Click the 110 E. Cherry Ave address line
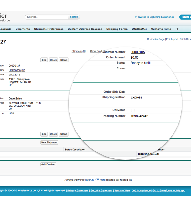This screenshot has width=191, height=206. 19,79
